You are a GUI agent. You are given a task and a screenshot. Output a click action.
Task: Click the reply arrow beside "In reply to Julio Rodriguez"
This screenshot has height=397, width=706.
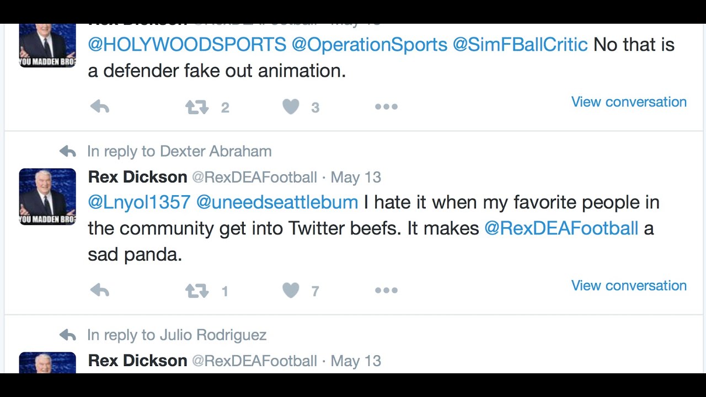[x=67, y=335]
